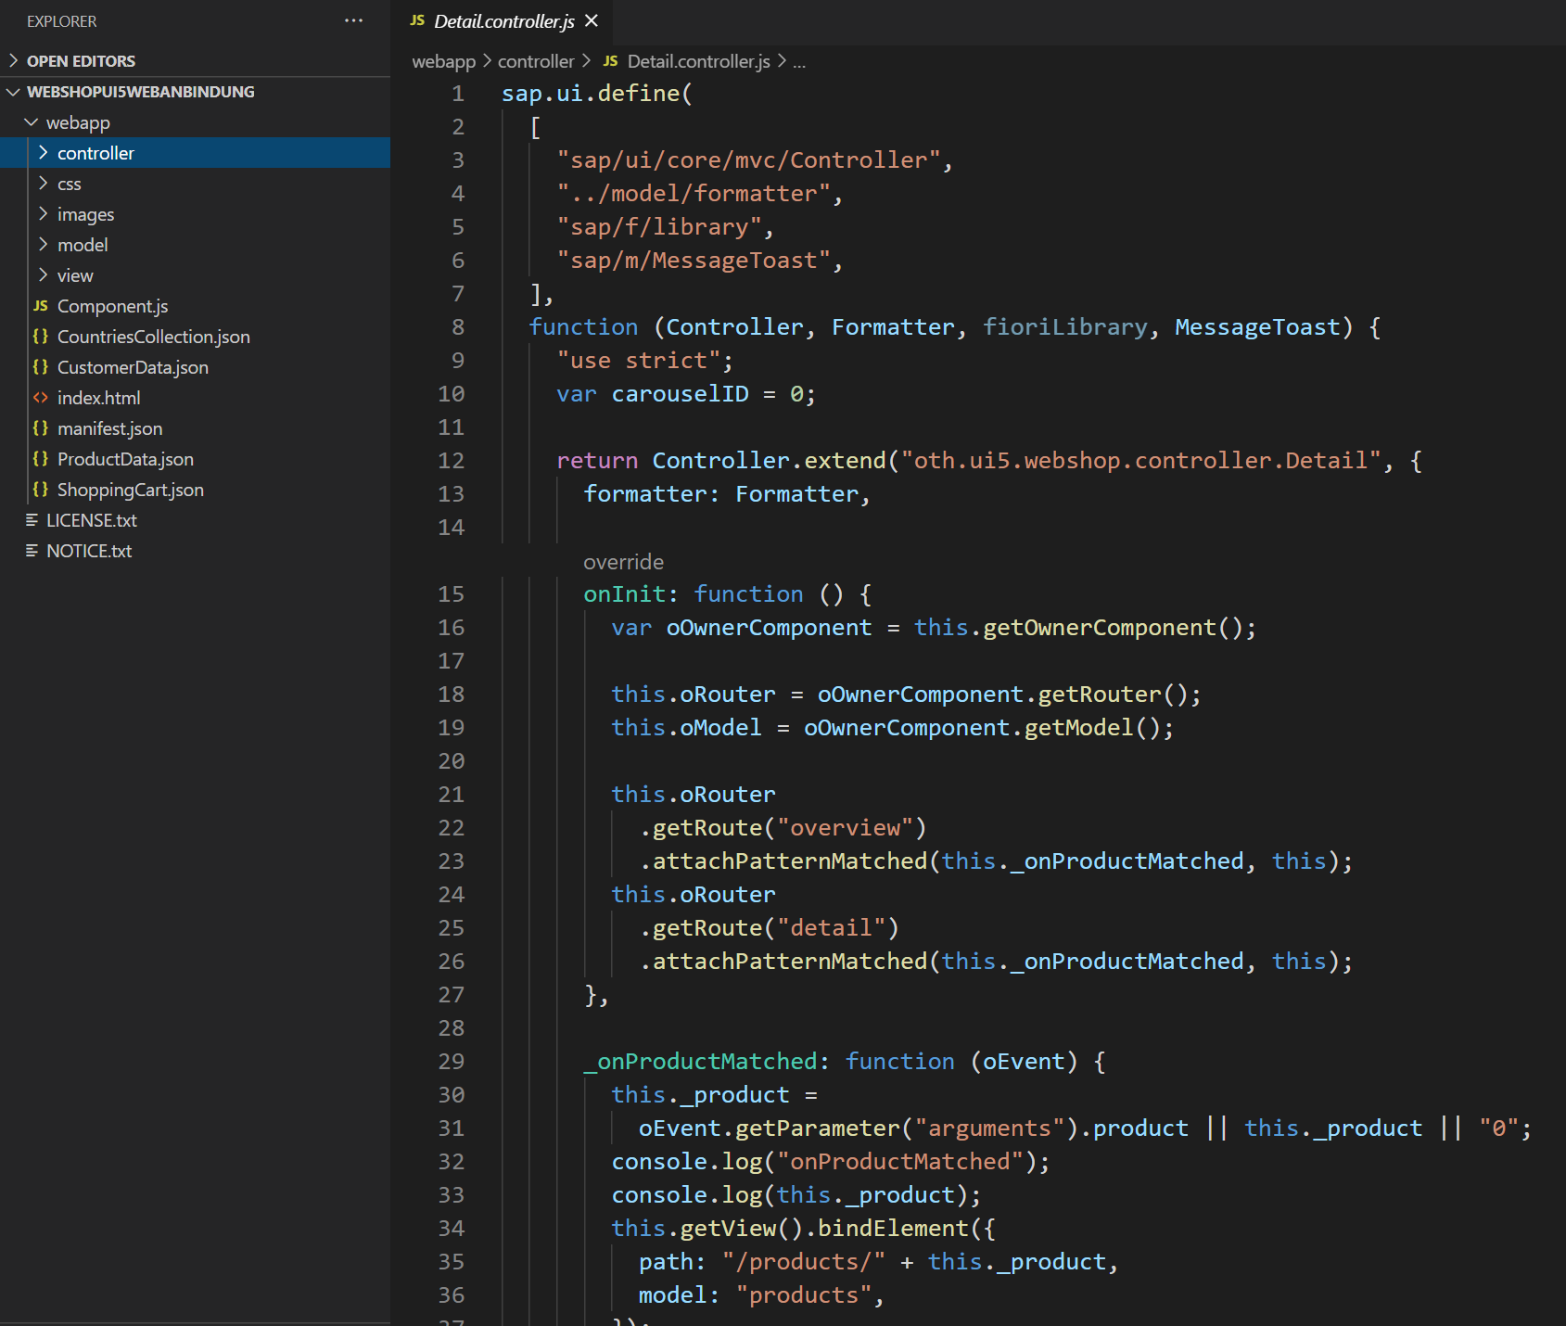The width and height of the screenshot is (1566, 1326).
Task: Click the JSON braces icon beside CountriesCollection.json
Action: 41,337
